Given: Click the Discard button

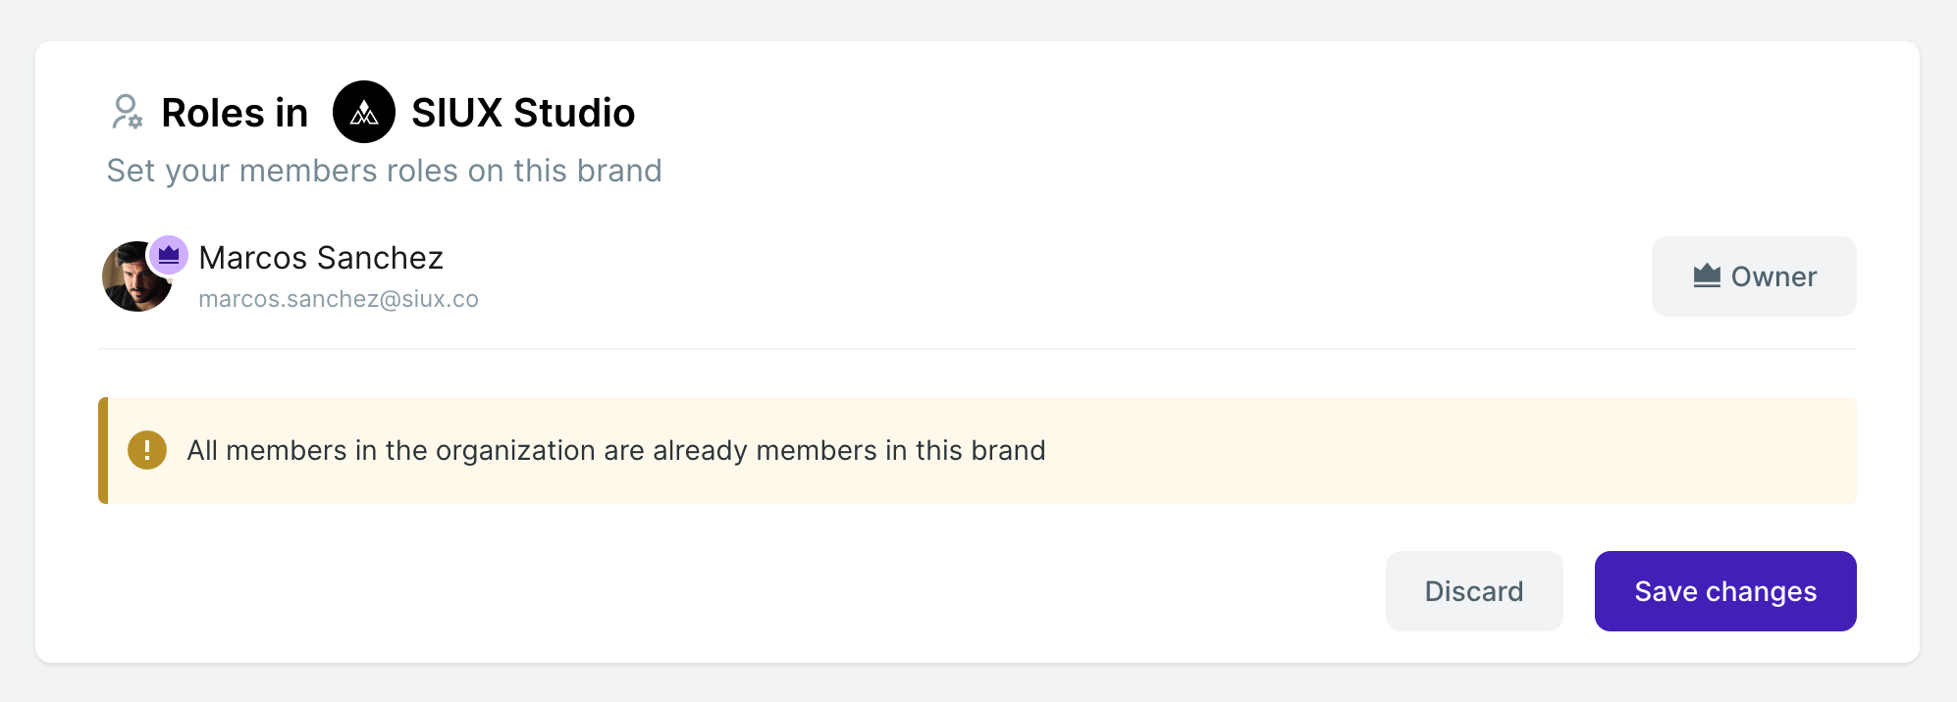Looking at the screenshot, I should tap(1474, 591).
